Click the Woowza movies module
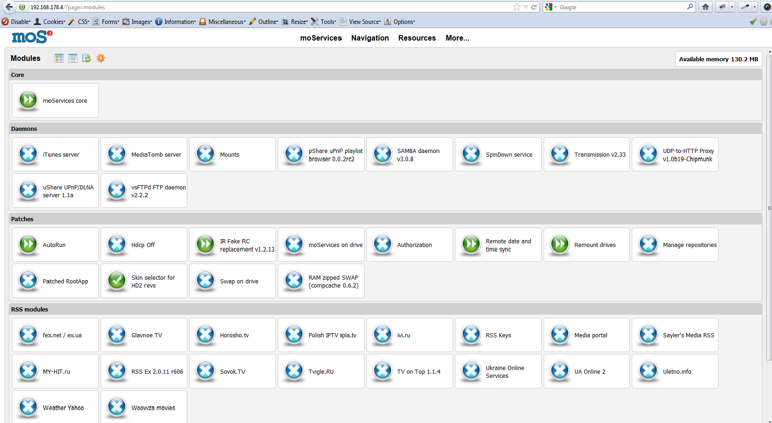This screenshot has width=772, height=423. 144,407
